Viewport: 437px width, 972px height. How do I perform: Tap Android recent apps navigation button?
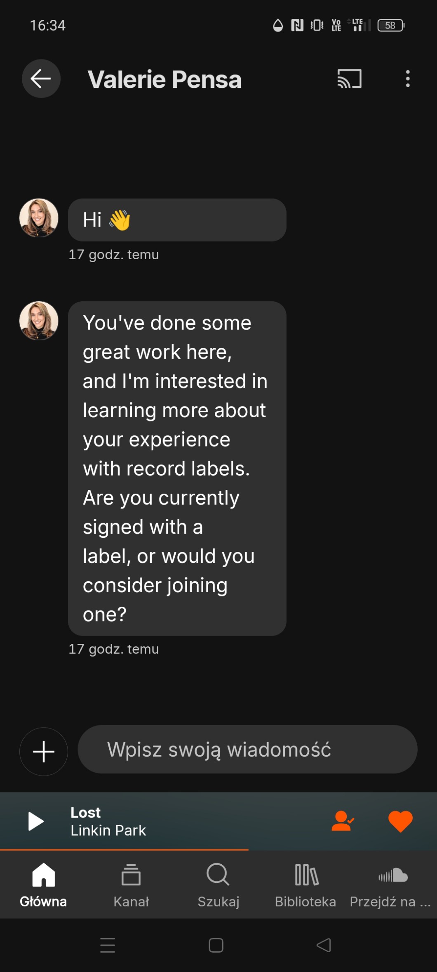108,945
